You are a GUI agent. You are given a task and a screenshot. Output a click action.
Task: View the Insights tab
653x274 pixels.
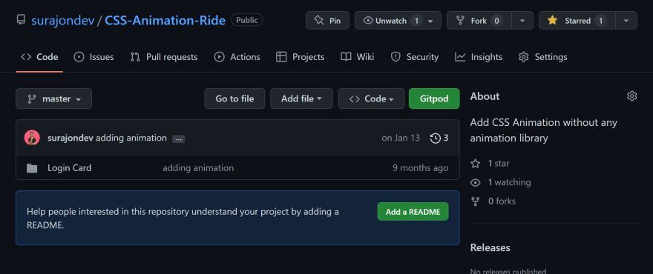[x=479, y=57]
